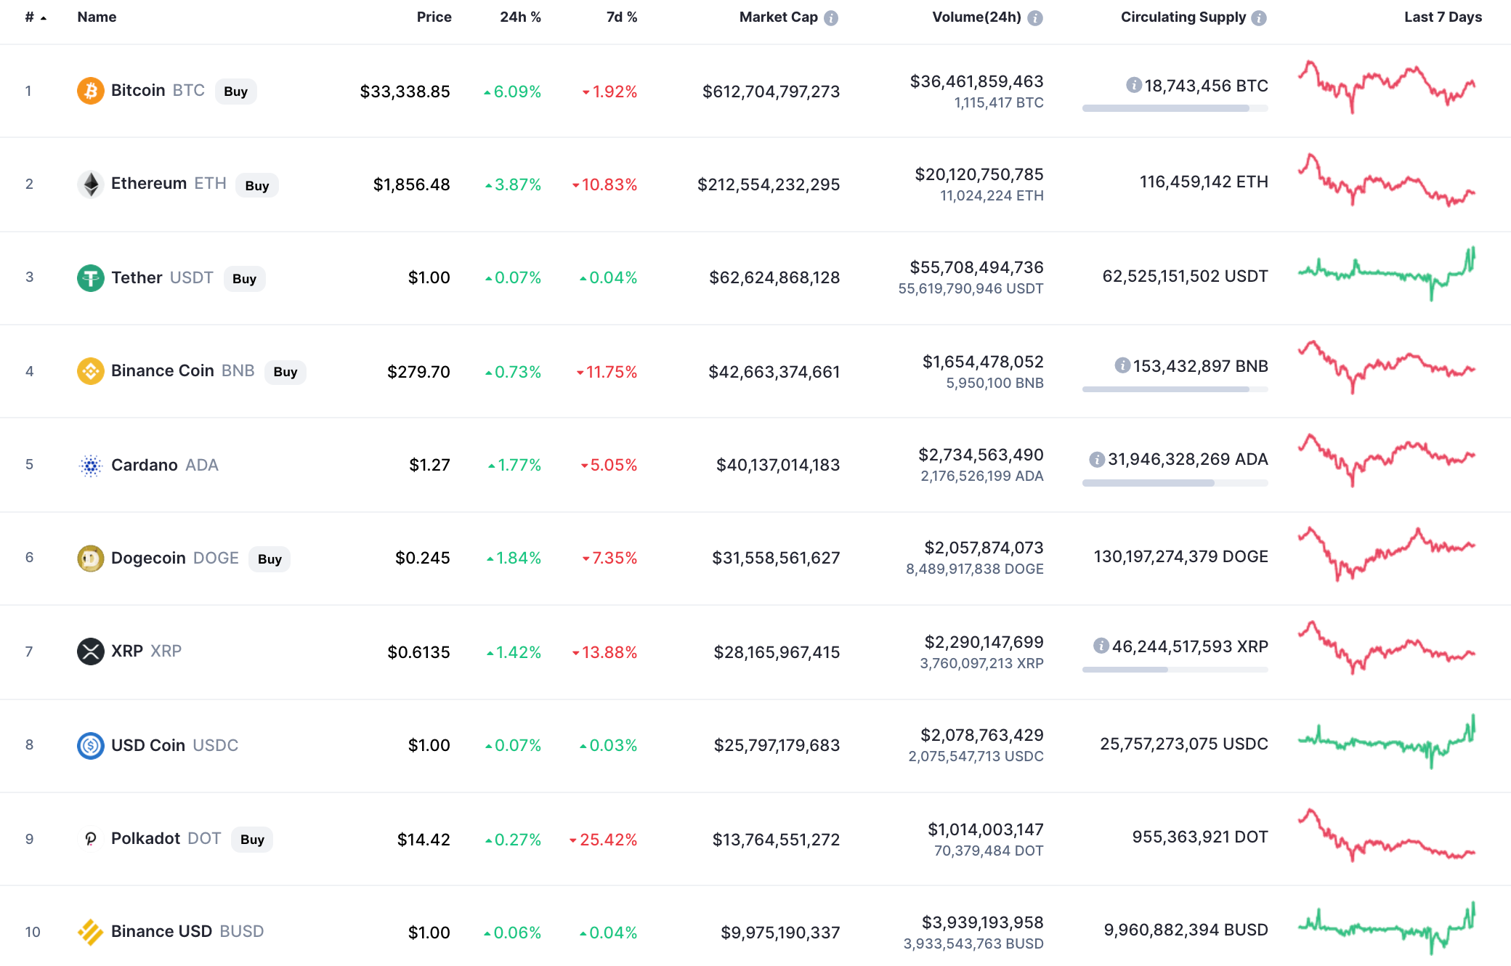Click the Ethereum diamond logo icon

click(91, 184)
